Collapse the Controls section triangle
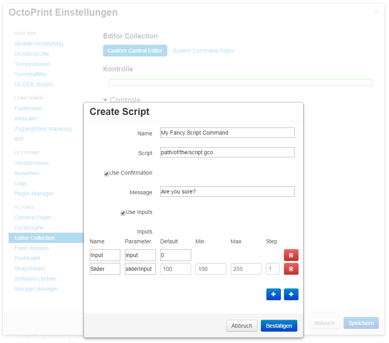Viewport: 389px width, 343px height. coord(105,100)
